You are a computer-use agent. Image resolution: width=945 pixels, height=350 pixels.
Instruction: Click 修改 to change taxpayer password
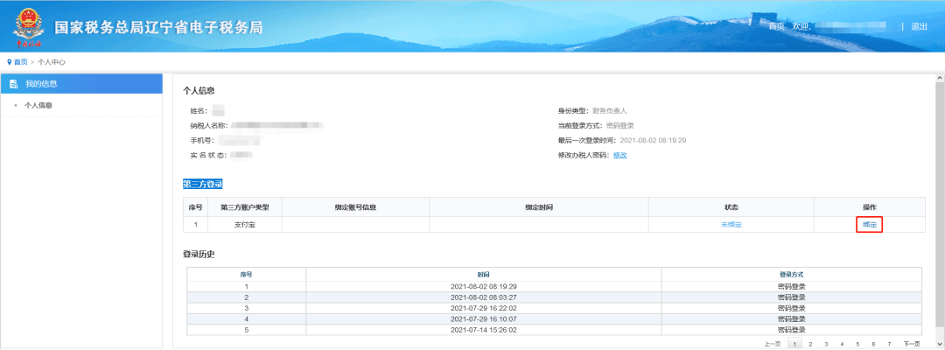[x=620, y=156]
